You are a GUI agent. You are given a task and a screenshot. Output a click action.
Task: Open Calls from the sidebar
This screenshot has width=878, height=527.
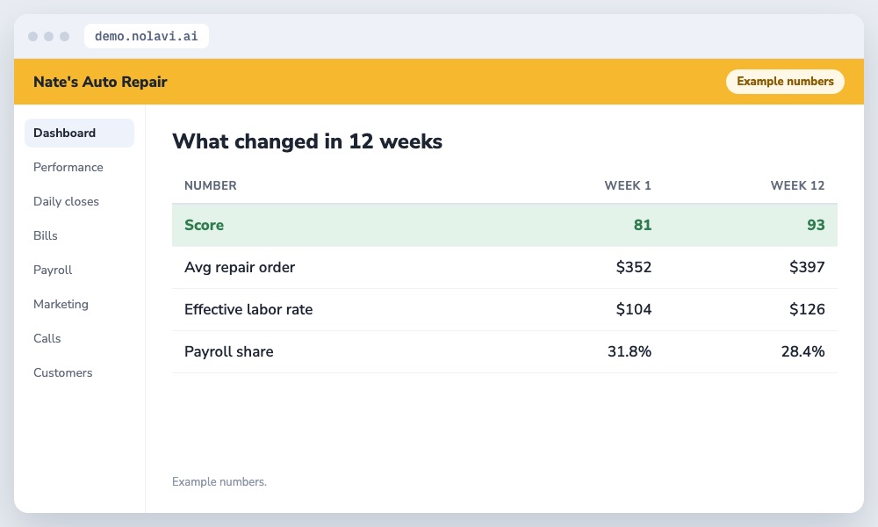point(47,337)
